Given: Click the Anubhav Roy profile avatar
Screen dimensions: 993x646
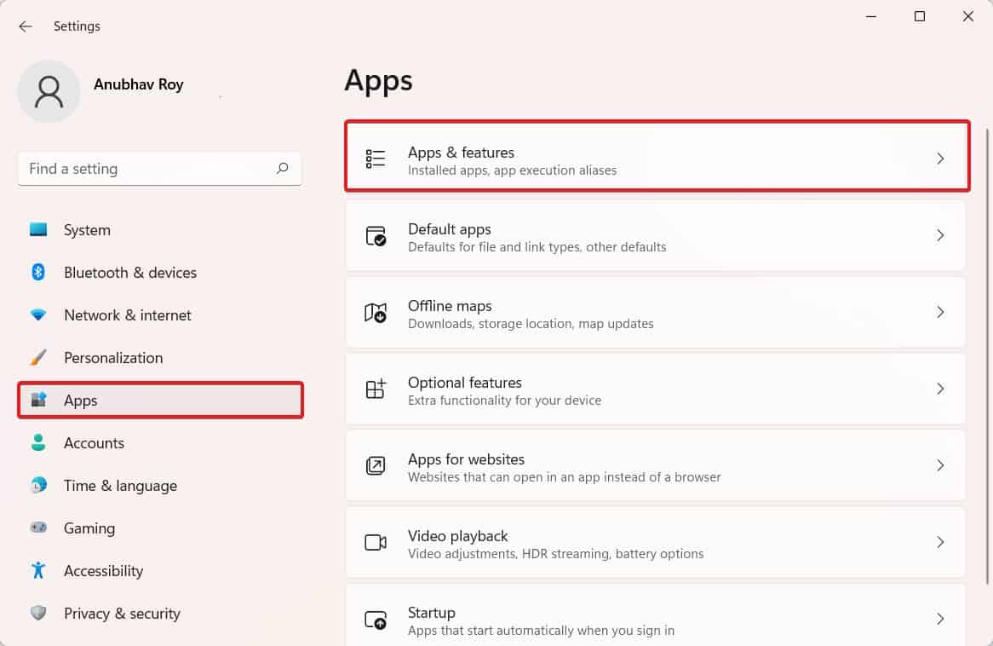Looking at the screenshot, I should 49,91.
